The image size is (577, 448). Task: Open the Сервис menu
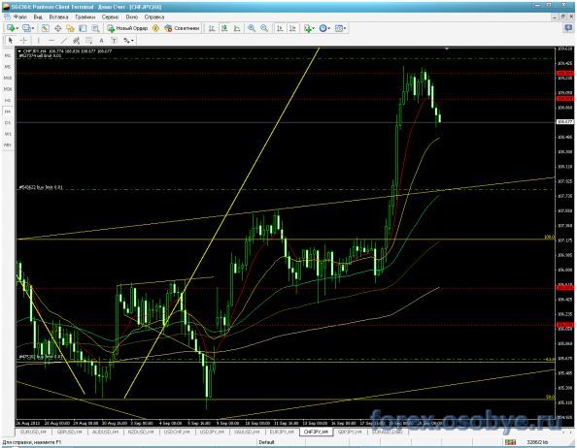click(110, 16)
